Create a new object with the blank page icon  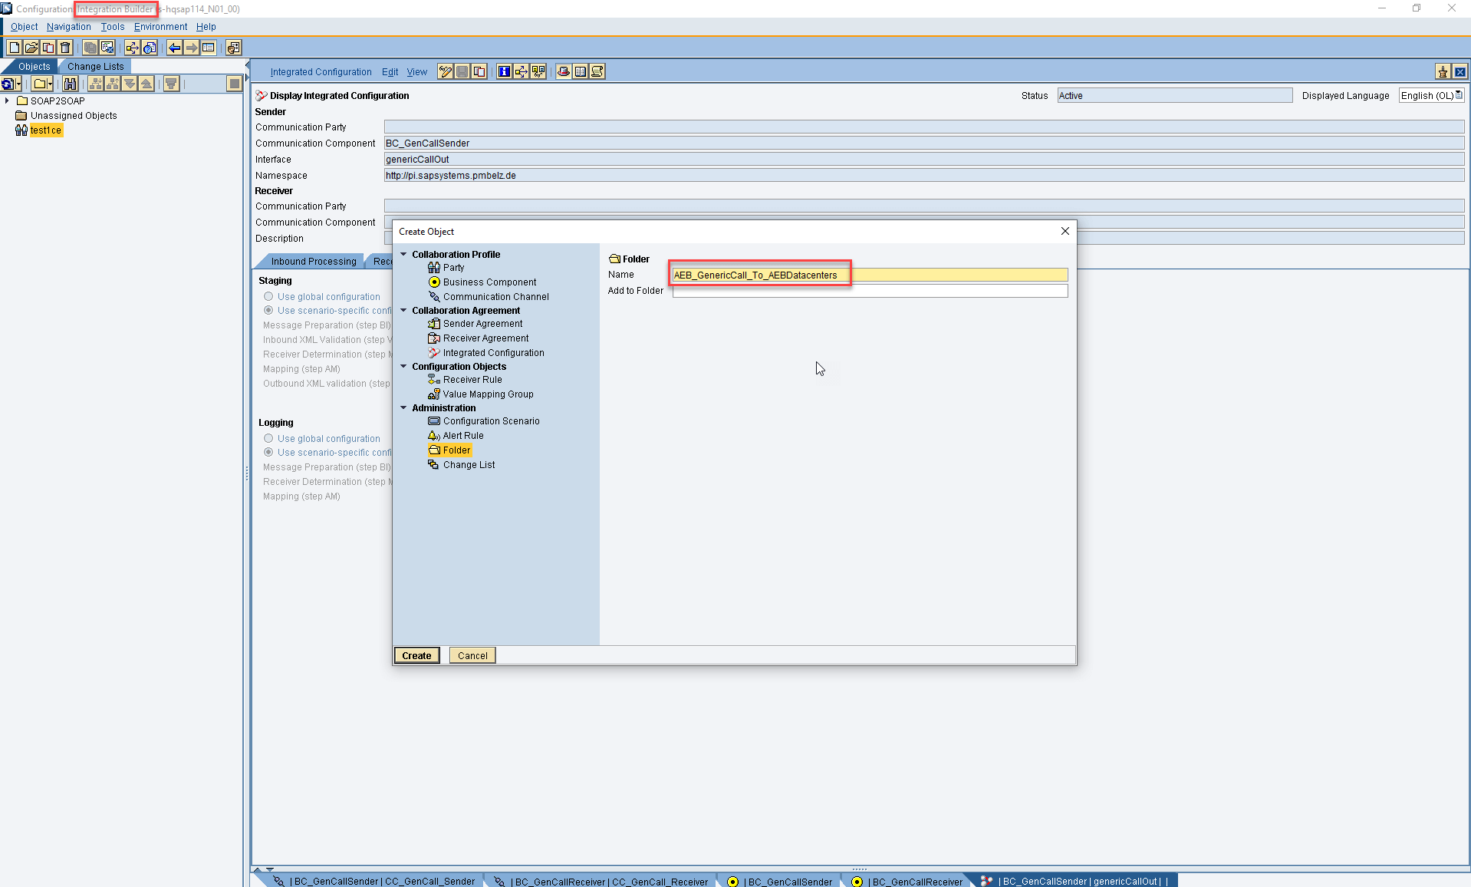point(13,47)
